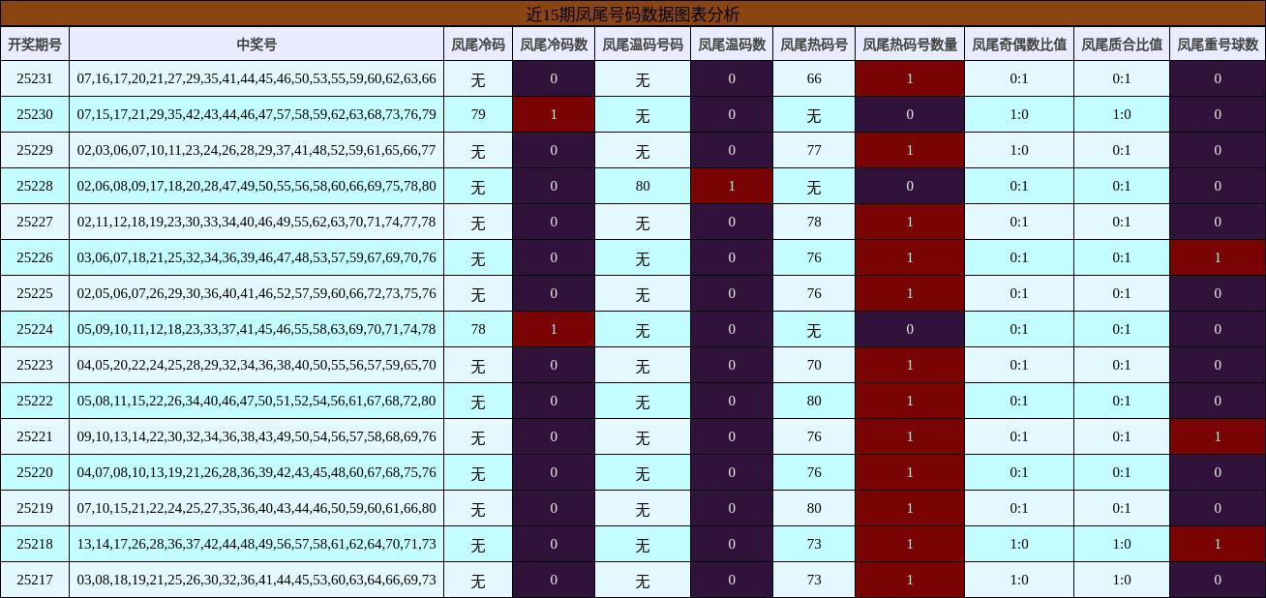This screenshot has width=1266, height=598.
Task: Click red repeat count 1 in row 25218
Action: point(1218,544)
